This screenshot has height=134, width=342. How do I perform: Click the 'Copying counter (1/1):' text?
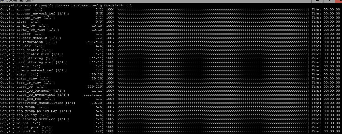(x=23, y=46)
